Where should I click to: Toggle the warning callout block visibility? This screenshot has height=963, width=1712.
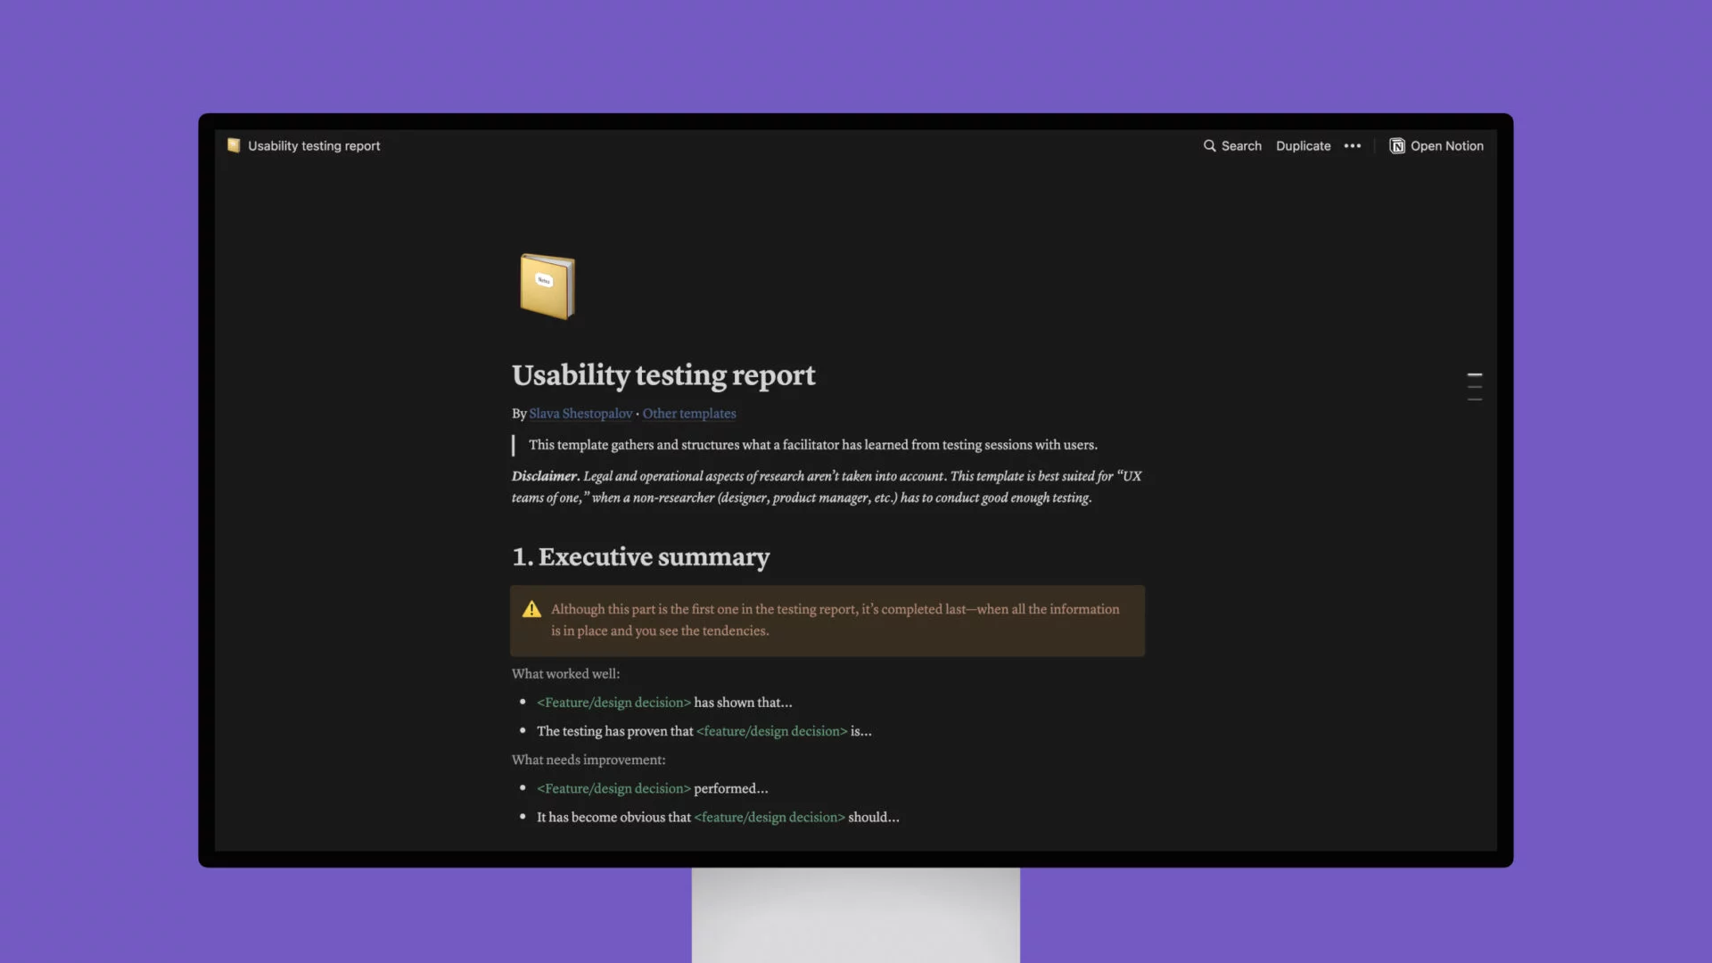(x=531, y=609)
